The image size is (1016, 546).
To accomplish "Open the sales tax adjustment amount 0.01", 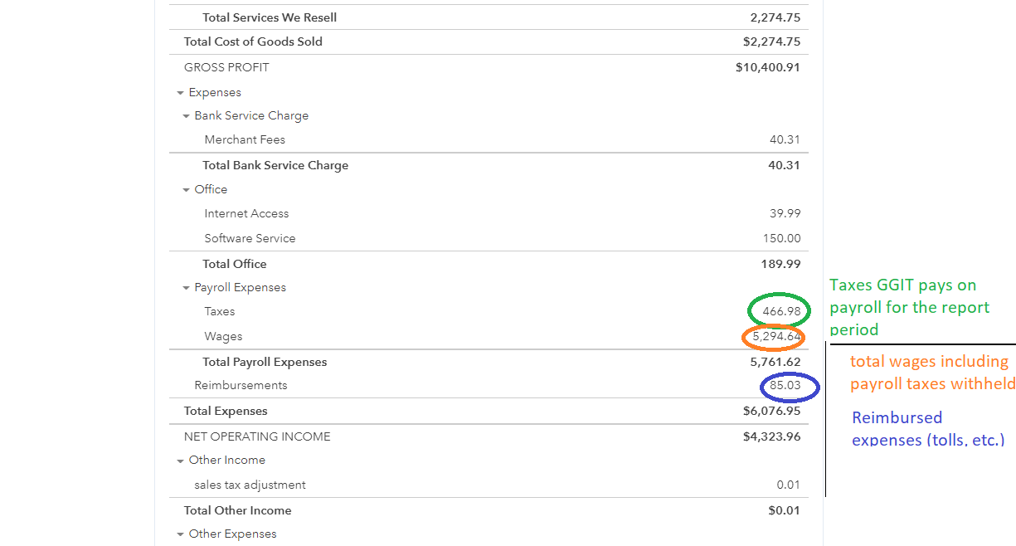I will [x=788, y=485].
